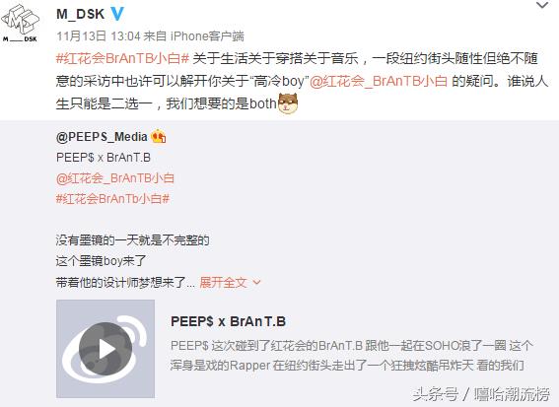Open the PEEP$ x BrAnT.B card title
559x407 pixels.
click(228, 321)
